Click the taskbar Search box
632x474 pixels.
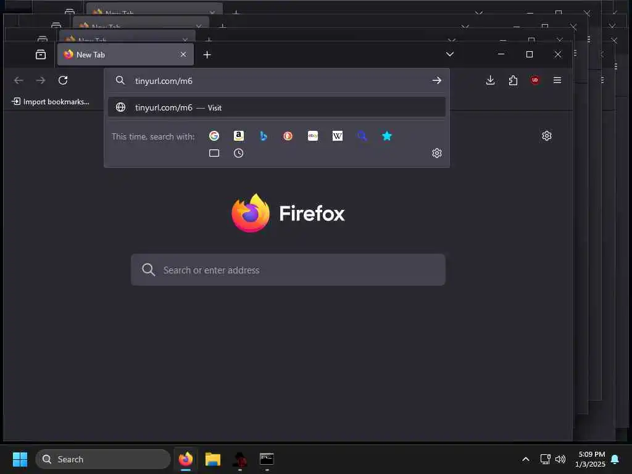pos(103,459)
